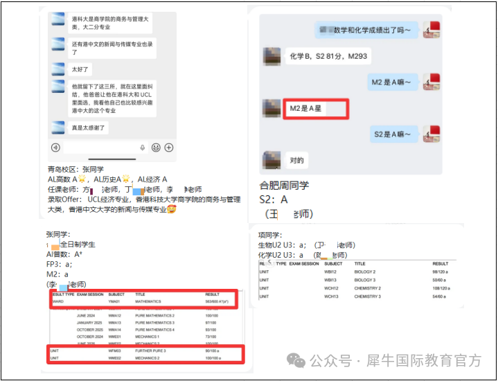This screenshot has width=498, height=381.
Task: Click 'FURTHER PURE 3' title cell
Action: click(150, 351)
